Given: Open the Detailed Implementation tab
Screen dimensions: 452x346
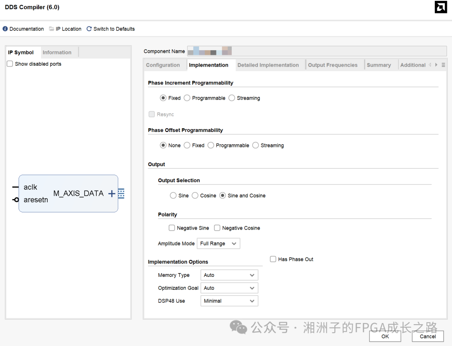Looking at the screenshot, I should [268, 65].
